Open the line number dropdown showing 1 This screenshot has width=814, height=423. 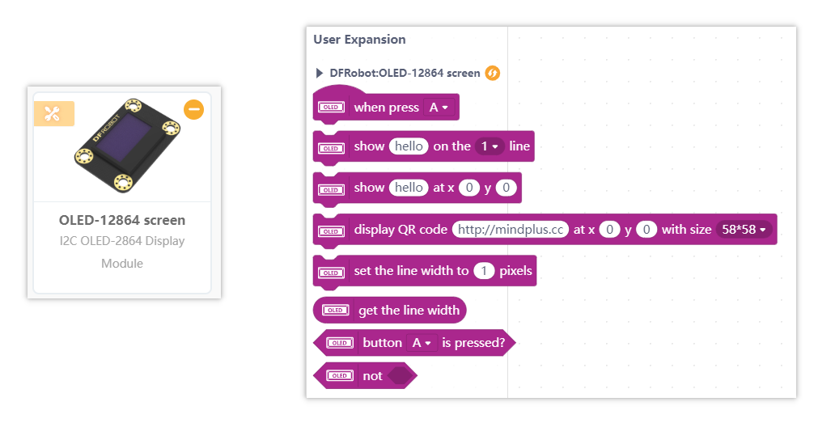tap(490, 146)
